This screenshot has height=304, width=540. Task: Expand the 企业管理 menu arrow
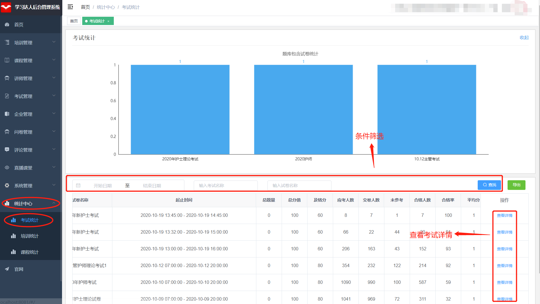pos(54,114)
